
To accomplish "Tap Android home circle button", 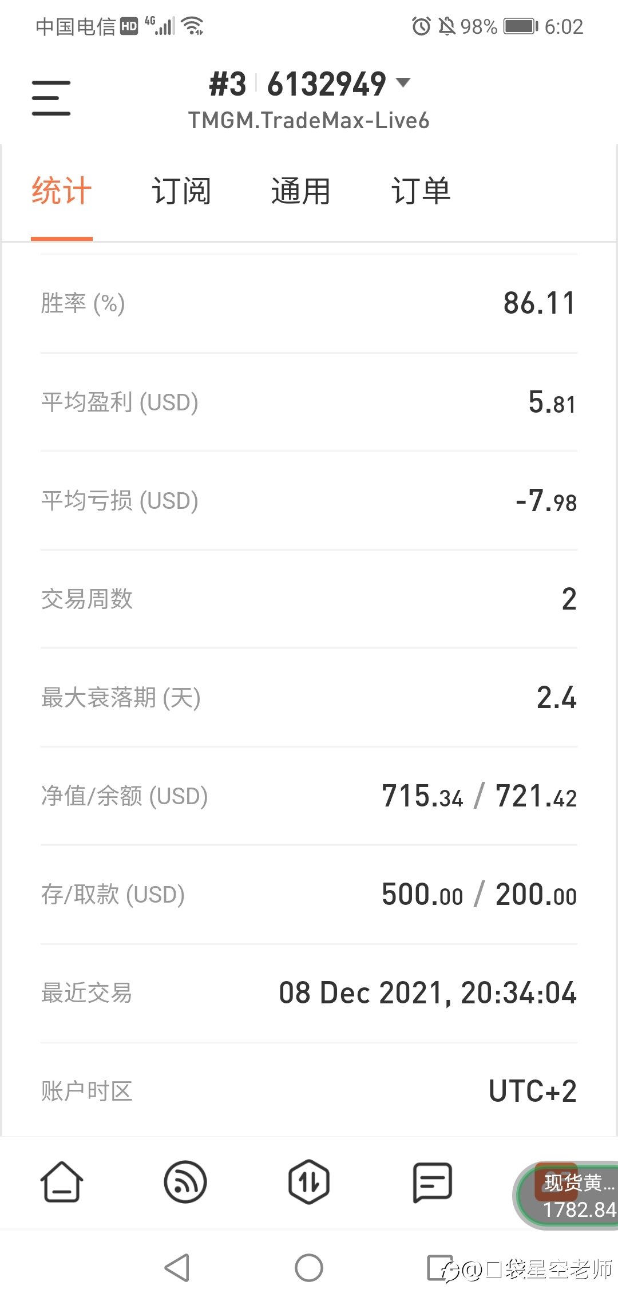I will click(309, 1268).
